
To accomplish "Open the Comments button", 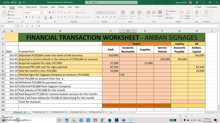I will pos(211,7).
